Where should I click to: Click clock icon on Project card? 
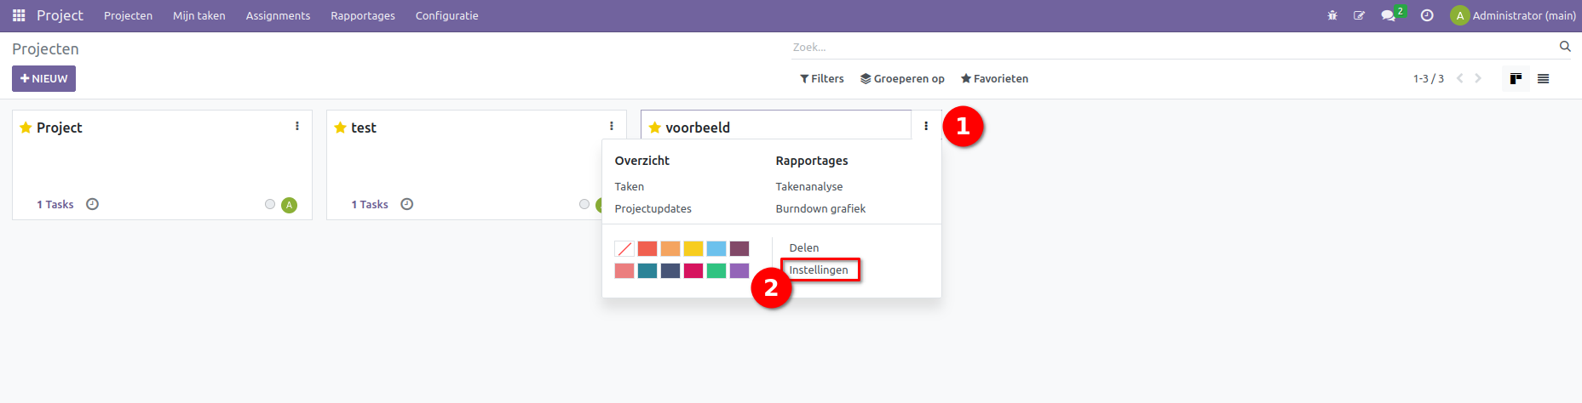click(x=93, y=204)
